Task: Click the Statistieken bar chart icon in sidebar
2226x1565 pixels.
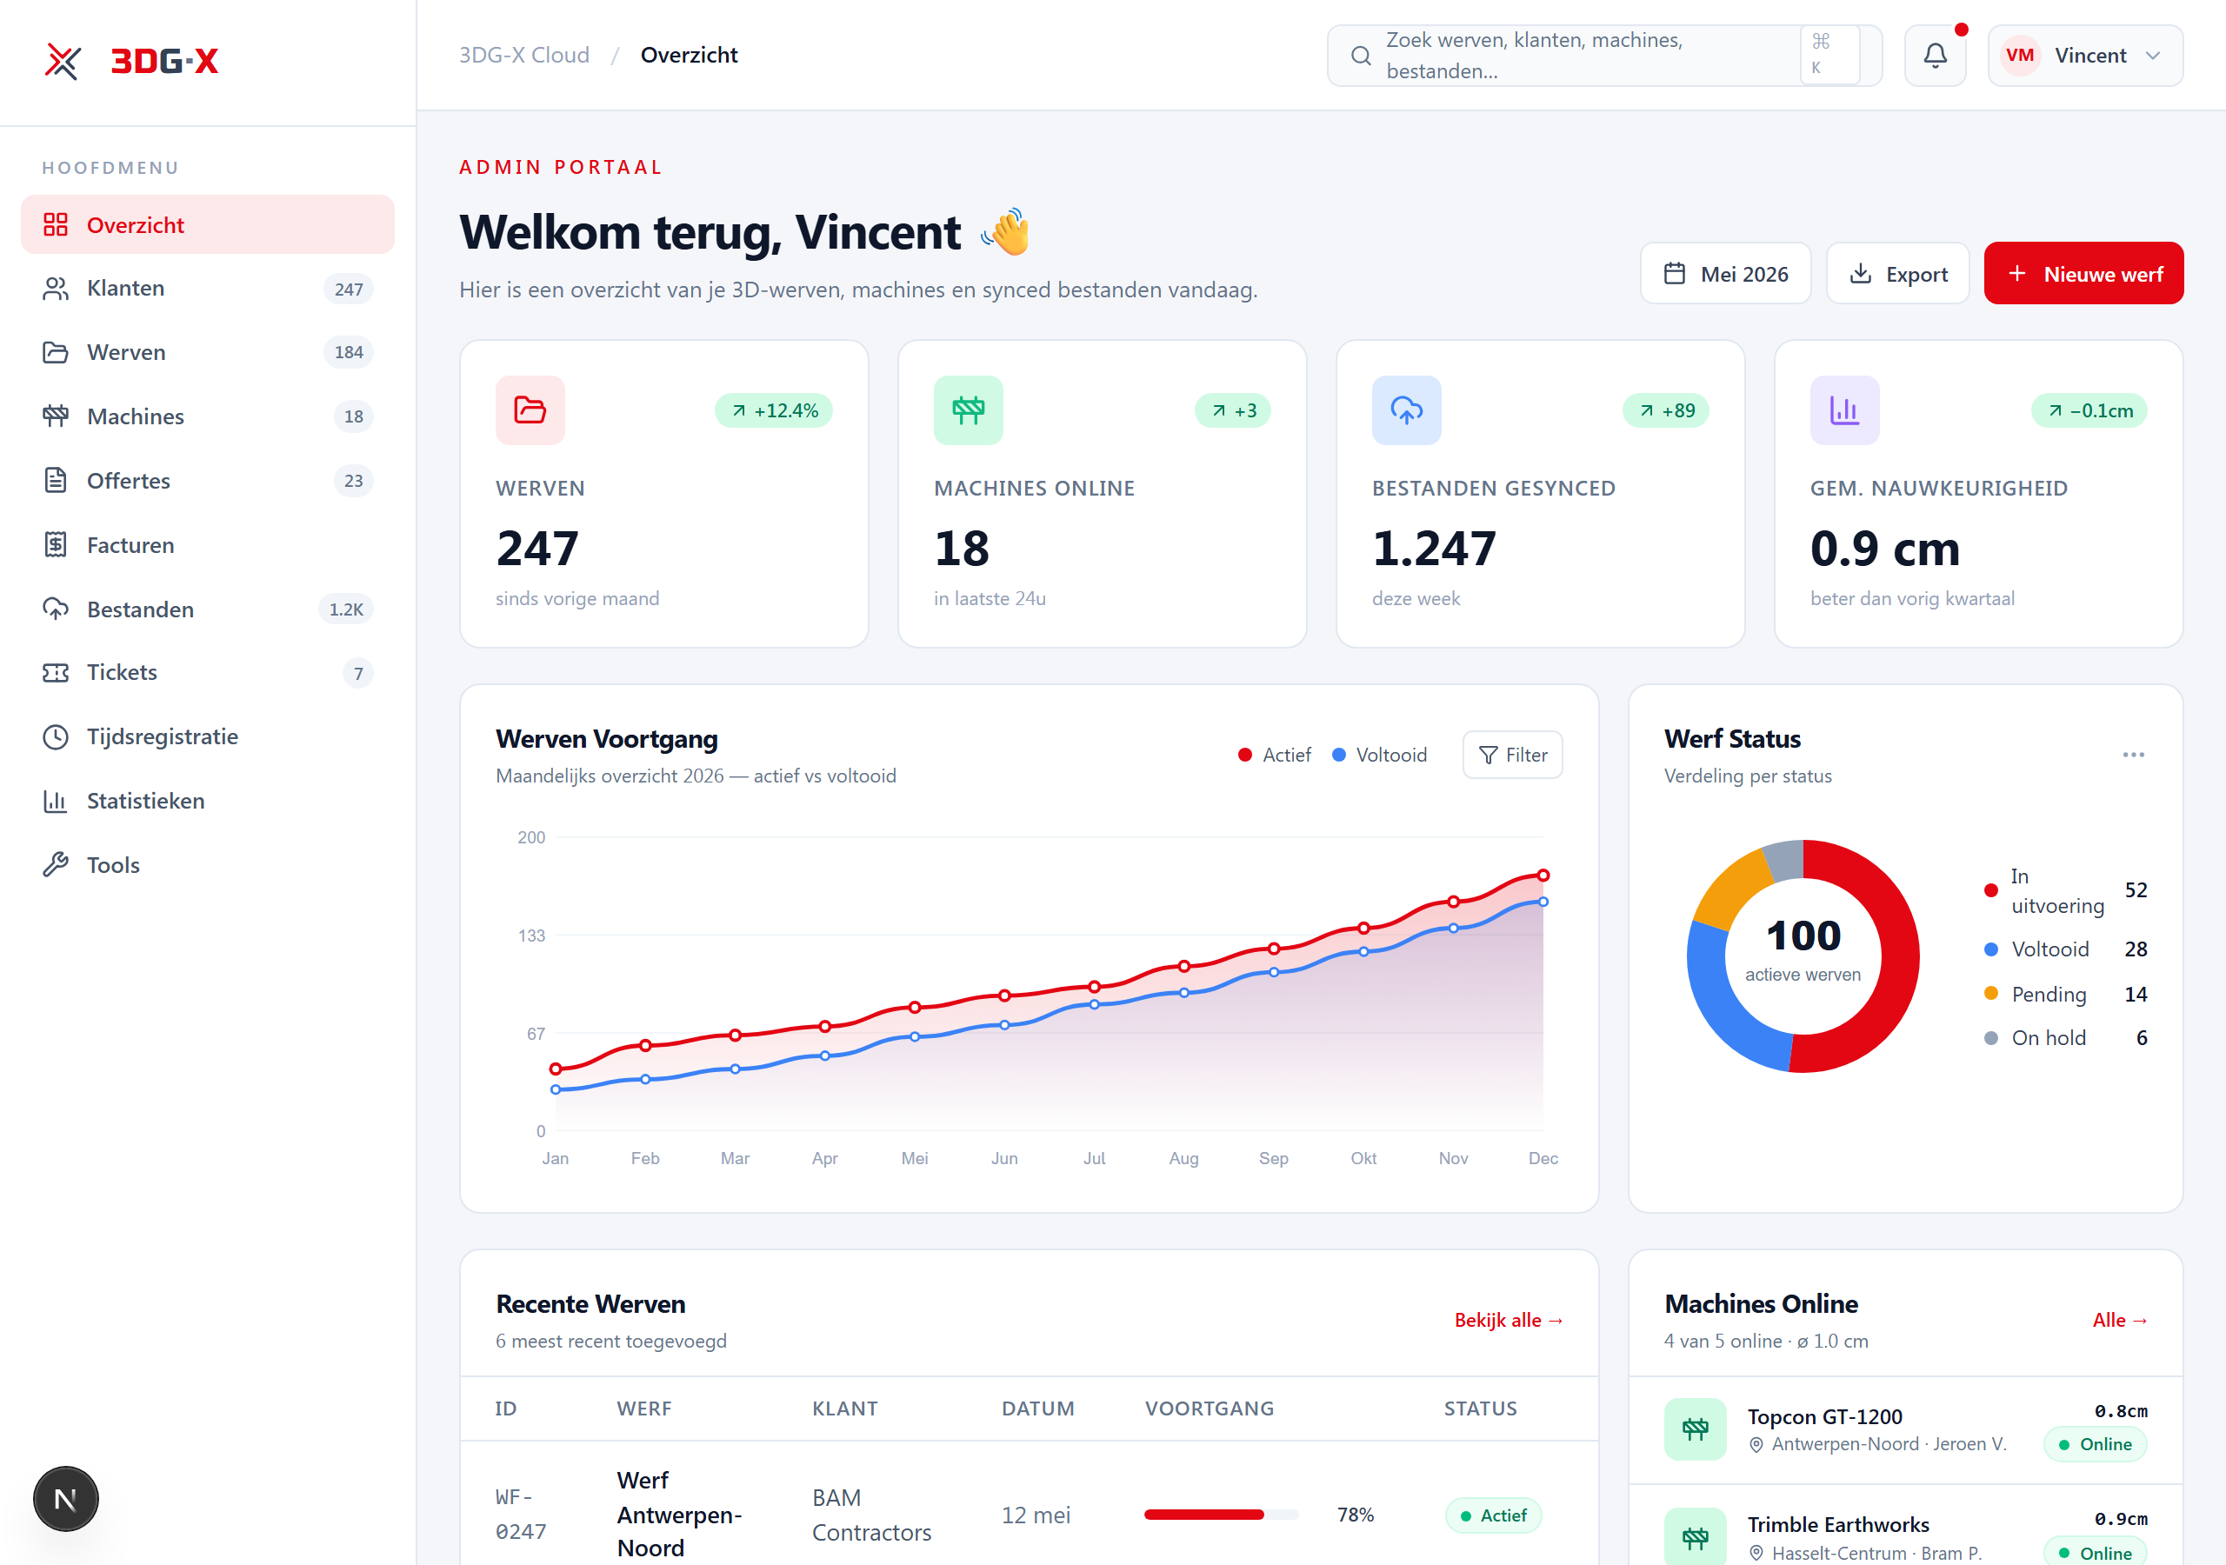Action: (x=56, y=801)
